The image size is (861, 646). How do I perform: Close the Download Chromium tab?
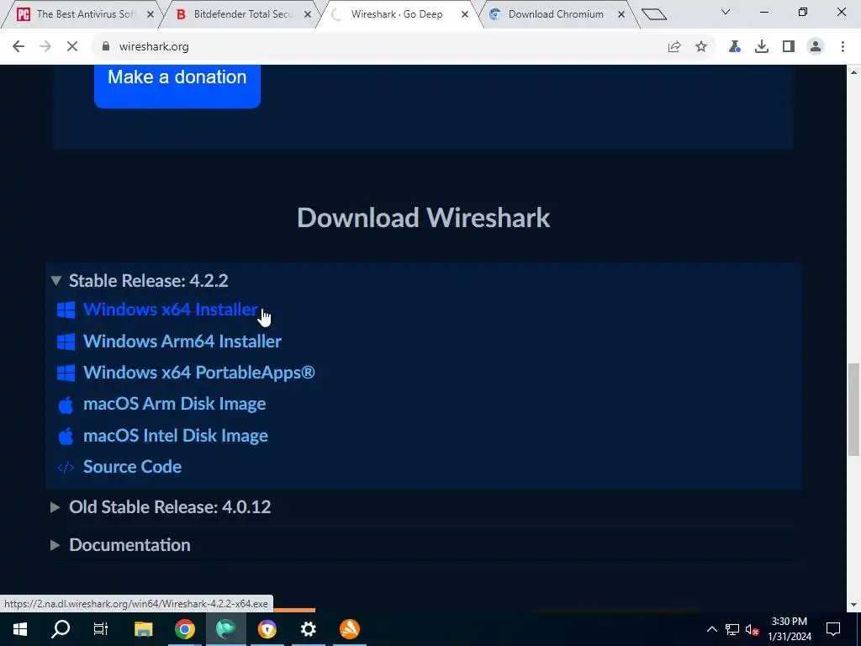(621, 15)
